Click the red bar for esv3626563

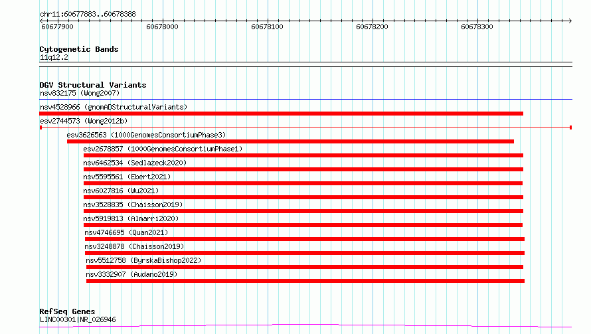290,141
